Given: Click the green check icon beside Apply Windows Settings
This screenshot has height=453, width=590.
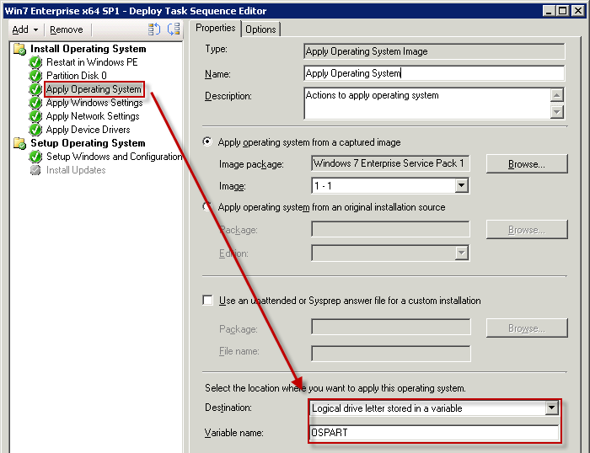Looking at the screenshot, I should 35,103.
